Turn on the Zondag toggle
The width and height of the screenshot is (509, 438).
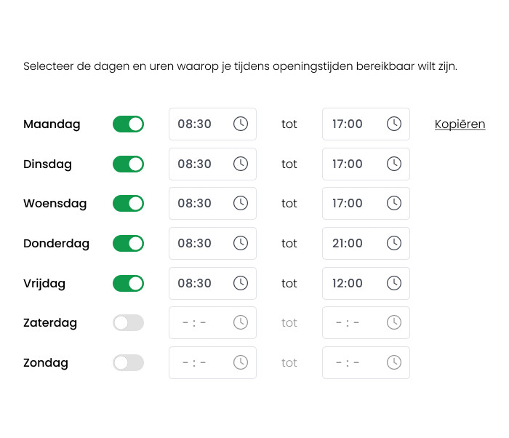click(x=128, y=362)
